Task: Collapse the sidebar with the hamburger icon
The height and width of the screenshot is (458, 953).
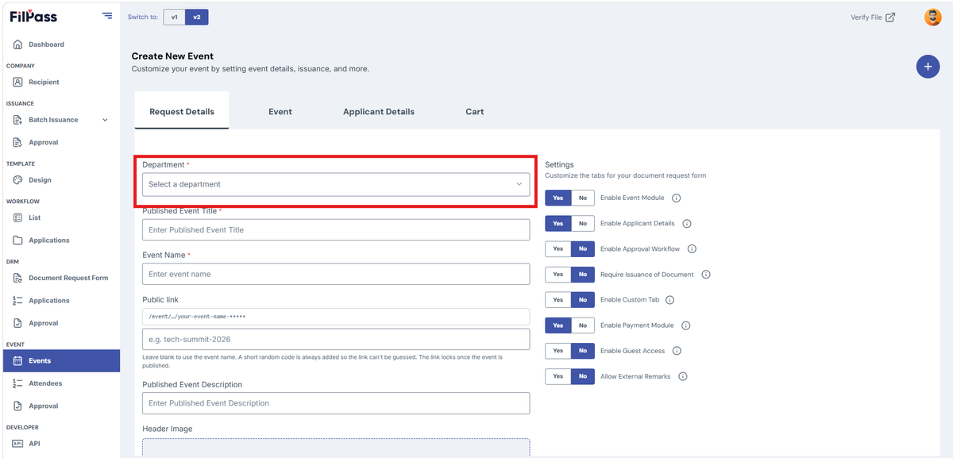Action: (107, 16)
